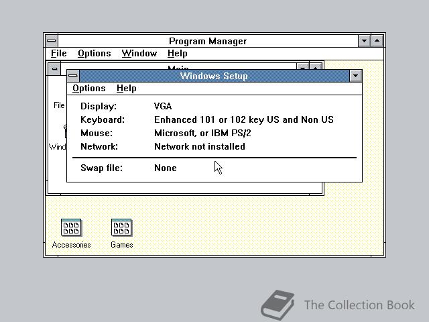The width and height of the screenshot is (429, 322).
Task: Select the partially hidden File Manager icon label
Action: (59, 105)
